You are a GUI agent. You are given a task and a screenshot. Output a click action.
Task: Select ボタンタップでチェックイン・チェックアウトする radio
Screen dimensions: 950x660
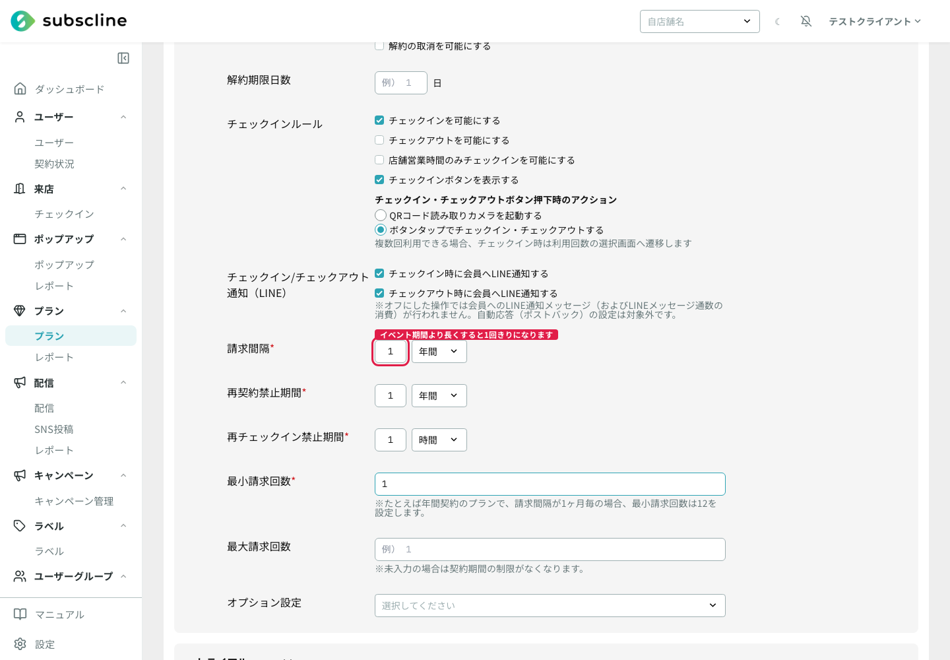point(381,230)
